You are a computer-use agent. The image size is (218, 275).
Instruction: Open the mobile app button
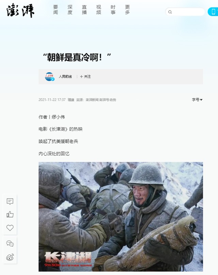coord(213,12)
